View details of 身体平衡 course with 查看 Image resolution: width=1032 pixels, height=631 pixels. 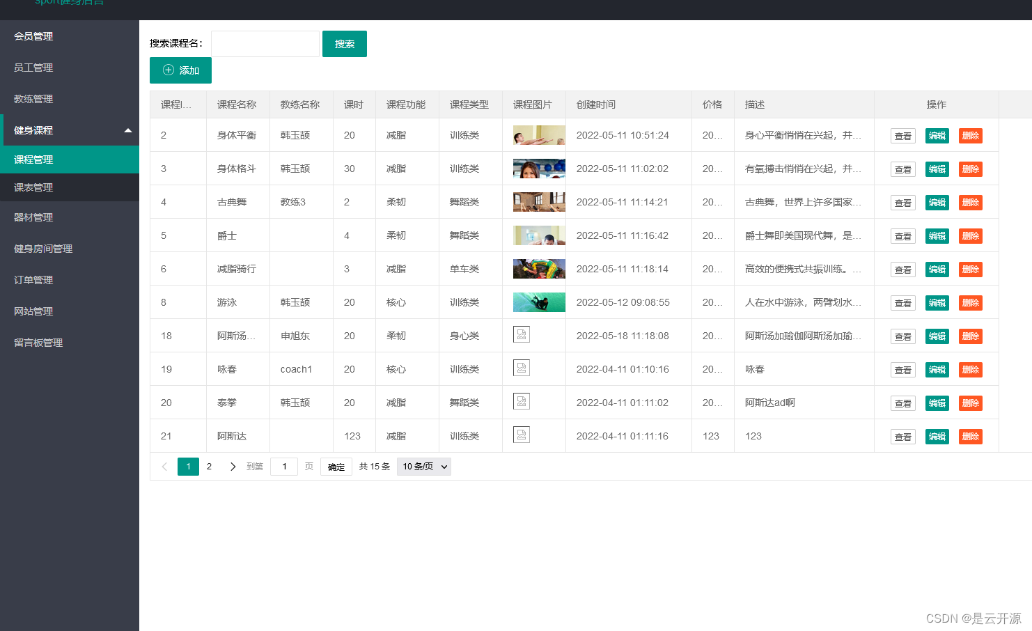point(903,136)
